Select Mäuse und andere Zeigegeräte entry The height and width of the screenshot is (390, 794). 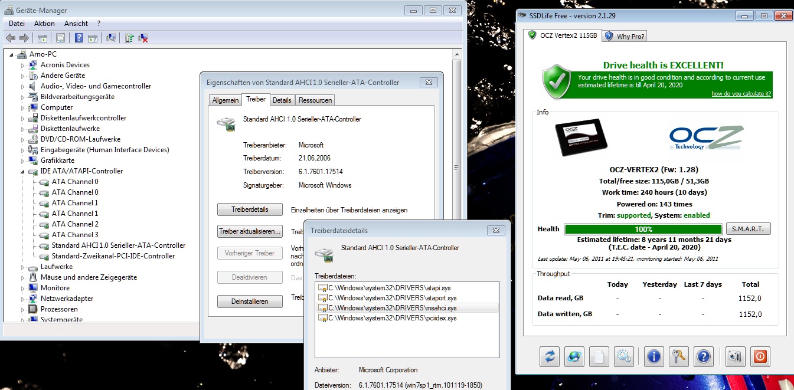[89, 277]
